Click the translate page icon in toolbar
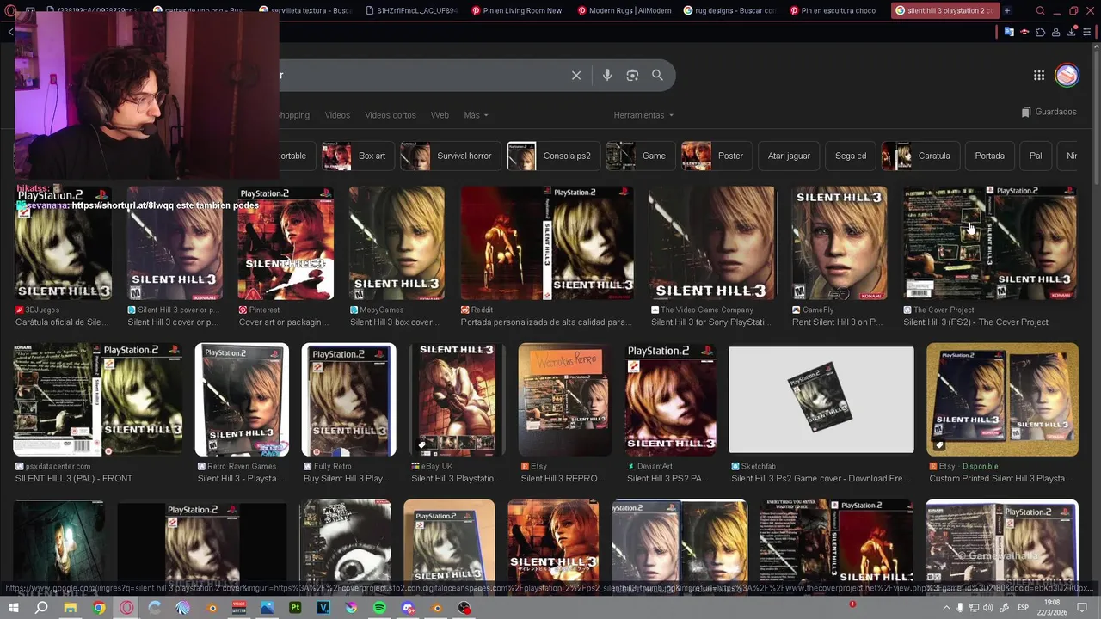This screenshot has width=1101, height=619. (1009, 32)
